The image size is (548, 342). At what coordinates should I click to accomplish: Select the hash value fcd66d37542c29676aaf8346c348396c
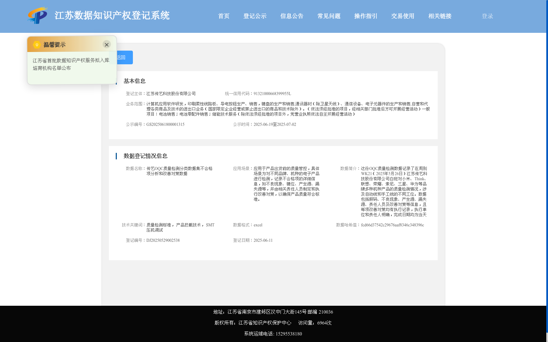click(x=392, y=225)
